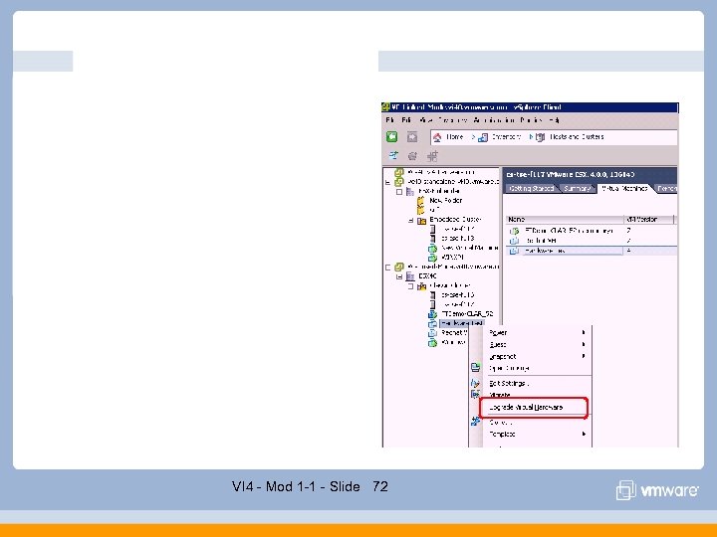717x537 pixels.
Task: Click the first blue toolbar icon below Back
Action: [393, 156]
